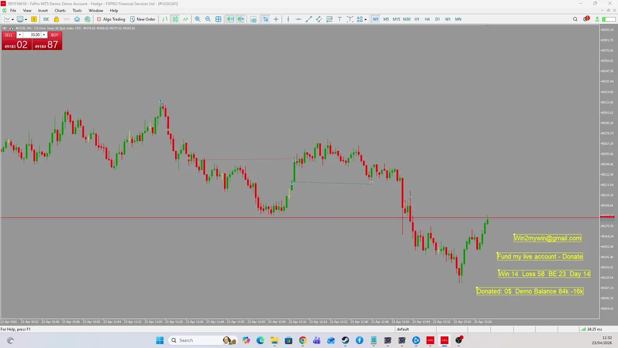Switch to the H1 timeframe

pos(417,19)
